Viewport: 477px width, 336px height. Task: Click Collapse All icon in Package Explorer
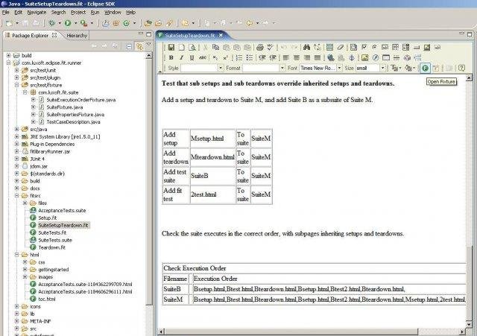click(129, 46)
